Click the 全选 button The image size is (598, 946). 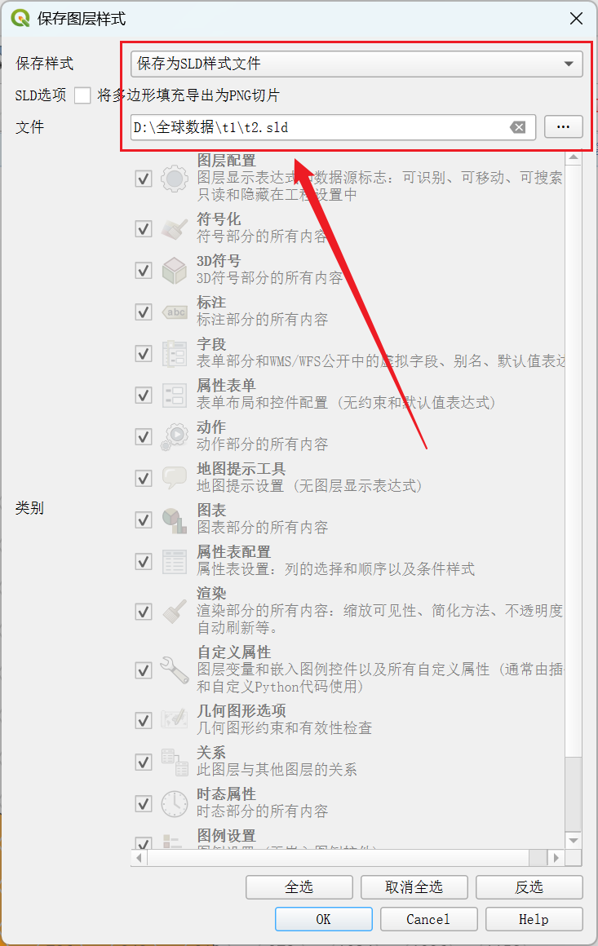(x=299, y=887)
